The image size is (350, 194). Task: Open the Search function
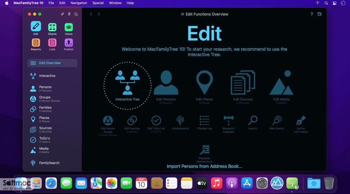[x=253, y=123]
